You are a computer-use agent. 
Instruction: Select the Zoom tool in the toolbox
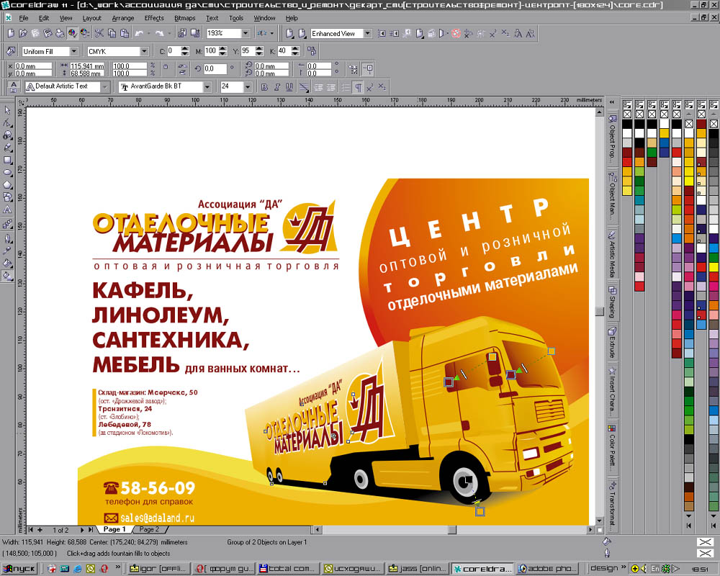tap(7, 135)
